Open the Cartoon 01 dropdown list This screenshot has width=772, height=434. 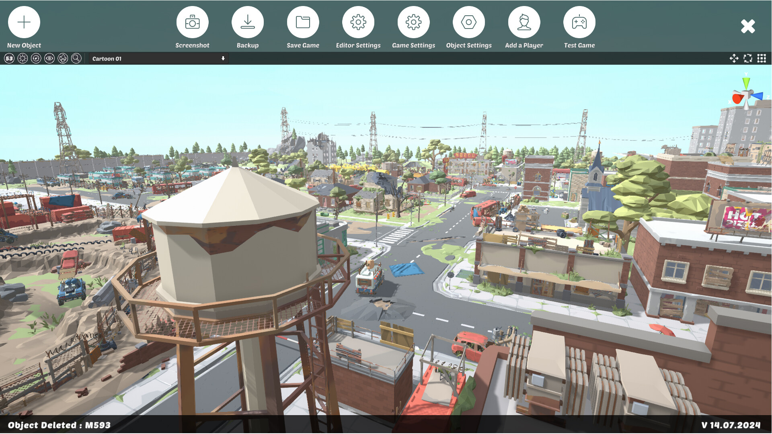click(x=157, y=59)
